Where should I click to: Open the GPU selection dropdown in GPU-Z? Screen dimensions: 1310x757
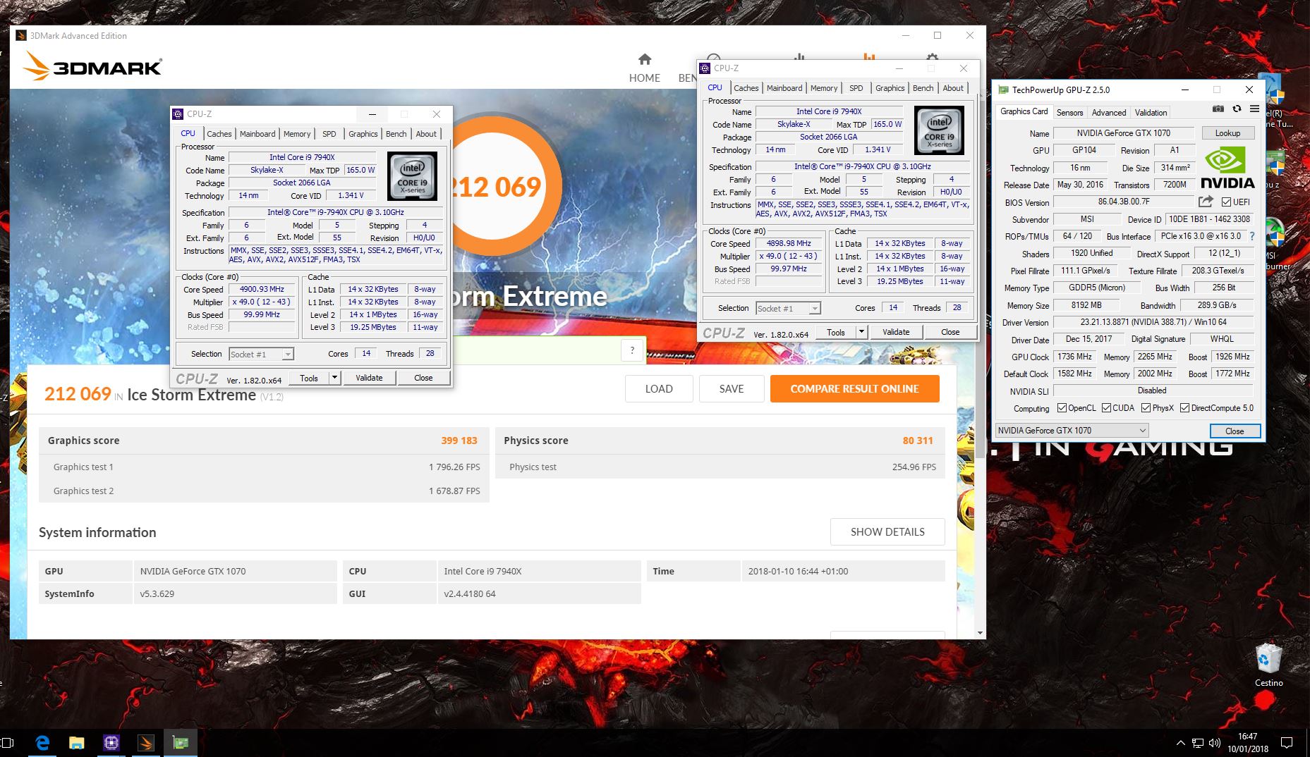(x=1072, y=430)
